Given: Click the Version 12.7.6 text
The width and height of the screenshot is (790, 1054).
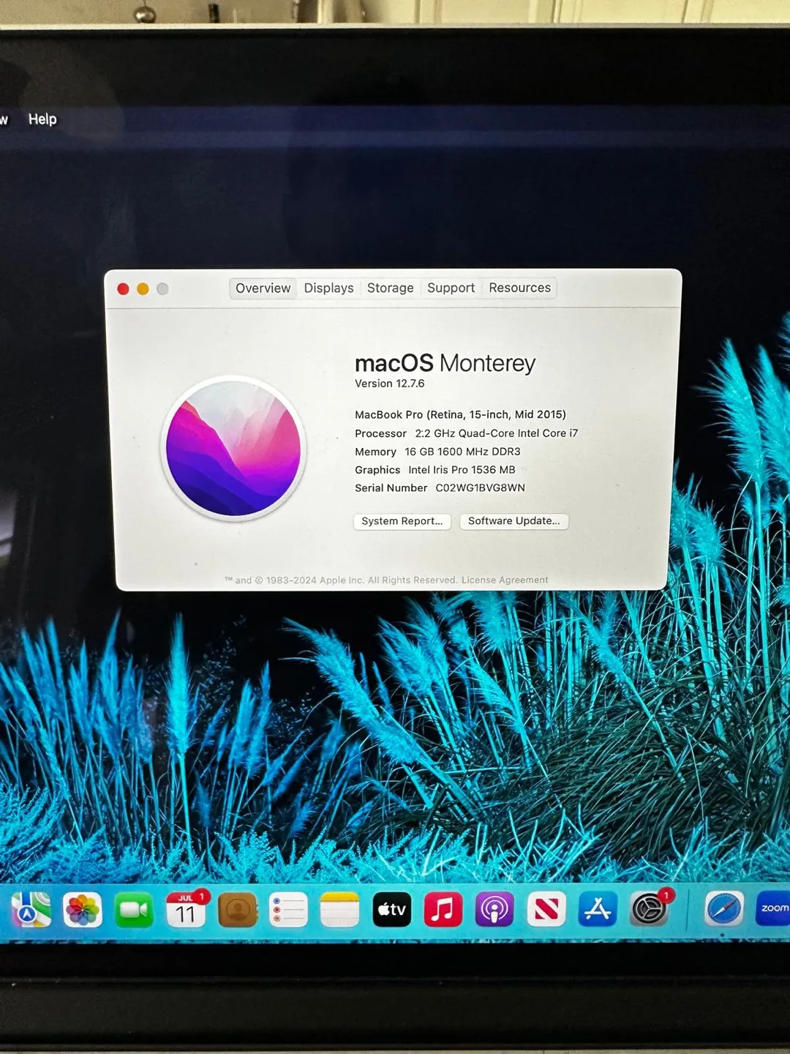Looking at the screenshot, I should coord(390,384).
